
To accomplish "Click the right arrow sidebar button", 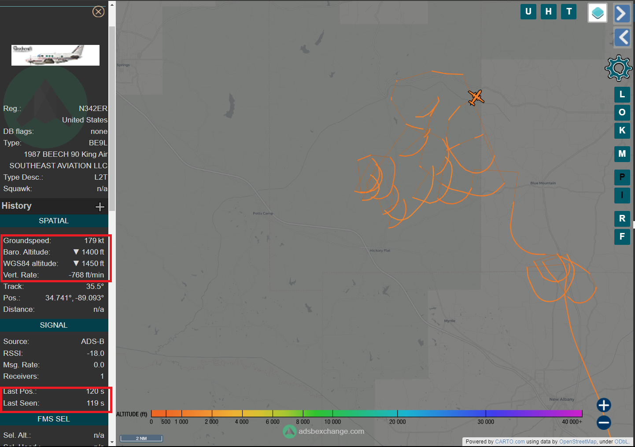I will click(x=622, y=13).
